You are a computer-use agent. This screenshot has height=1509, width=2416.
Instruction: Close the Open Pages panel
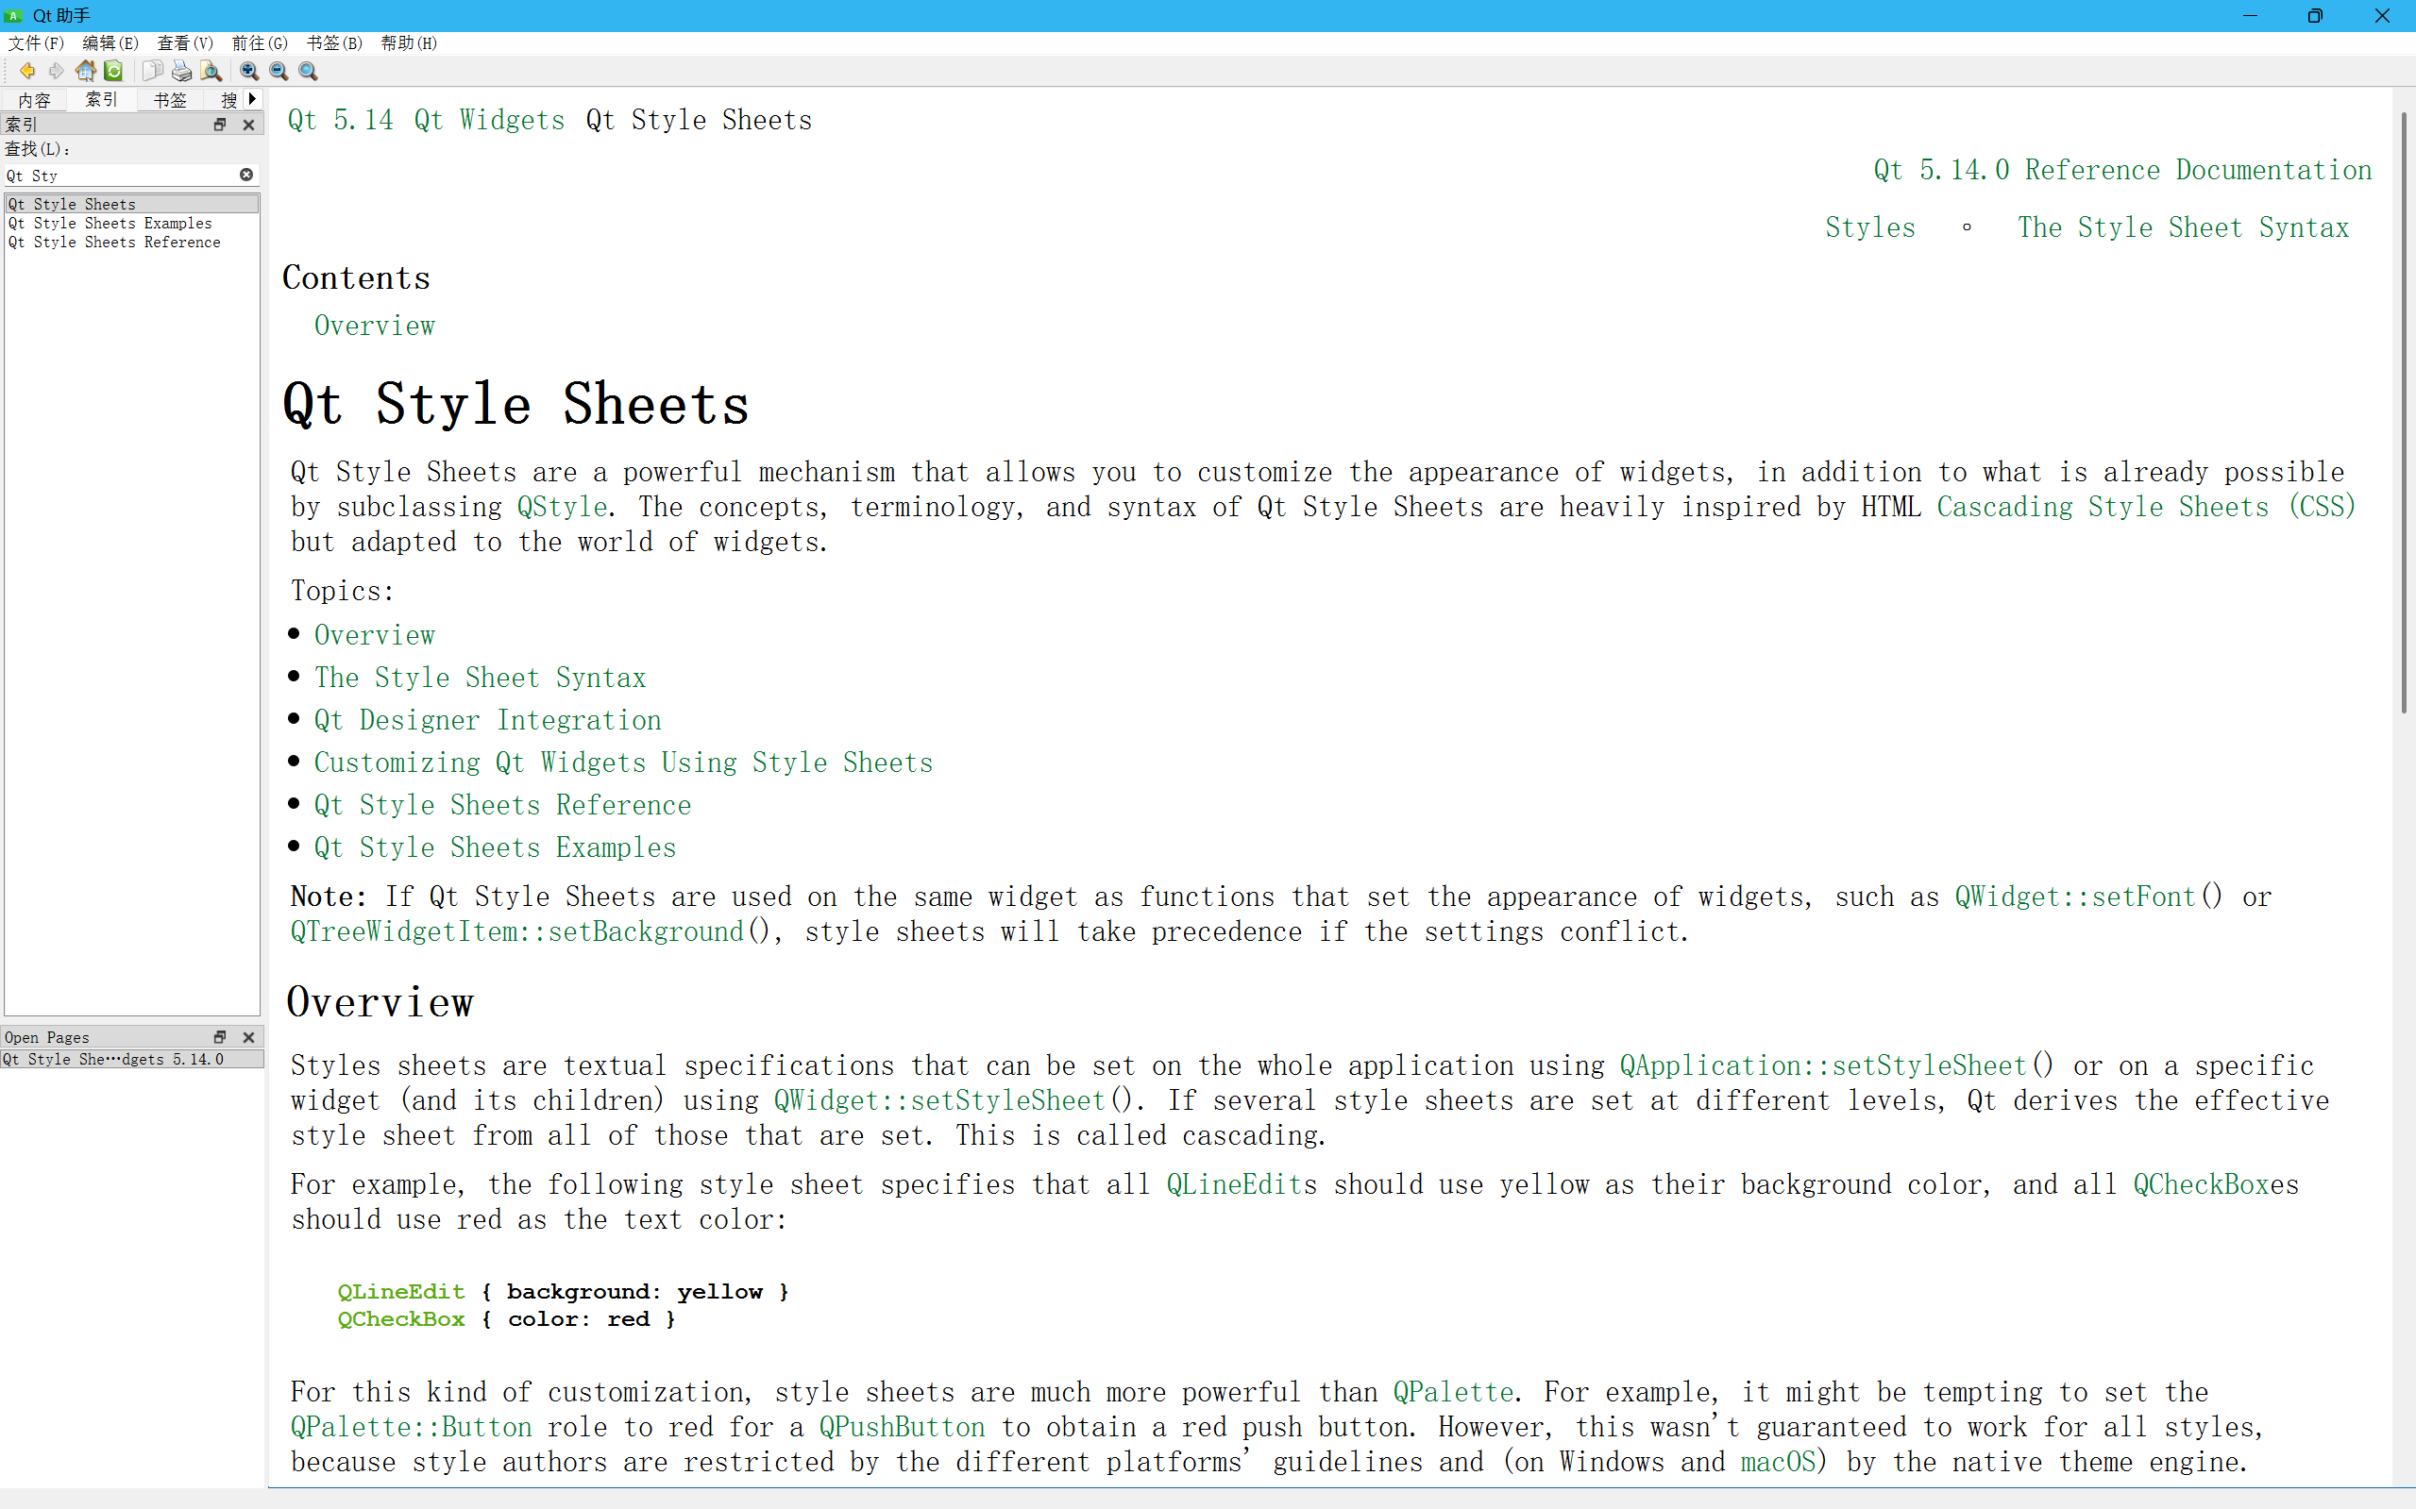[x=248, y=1037]
